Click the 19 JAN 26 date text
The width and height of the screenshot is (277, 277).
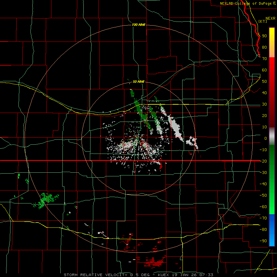[184, 275]
